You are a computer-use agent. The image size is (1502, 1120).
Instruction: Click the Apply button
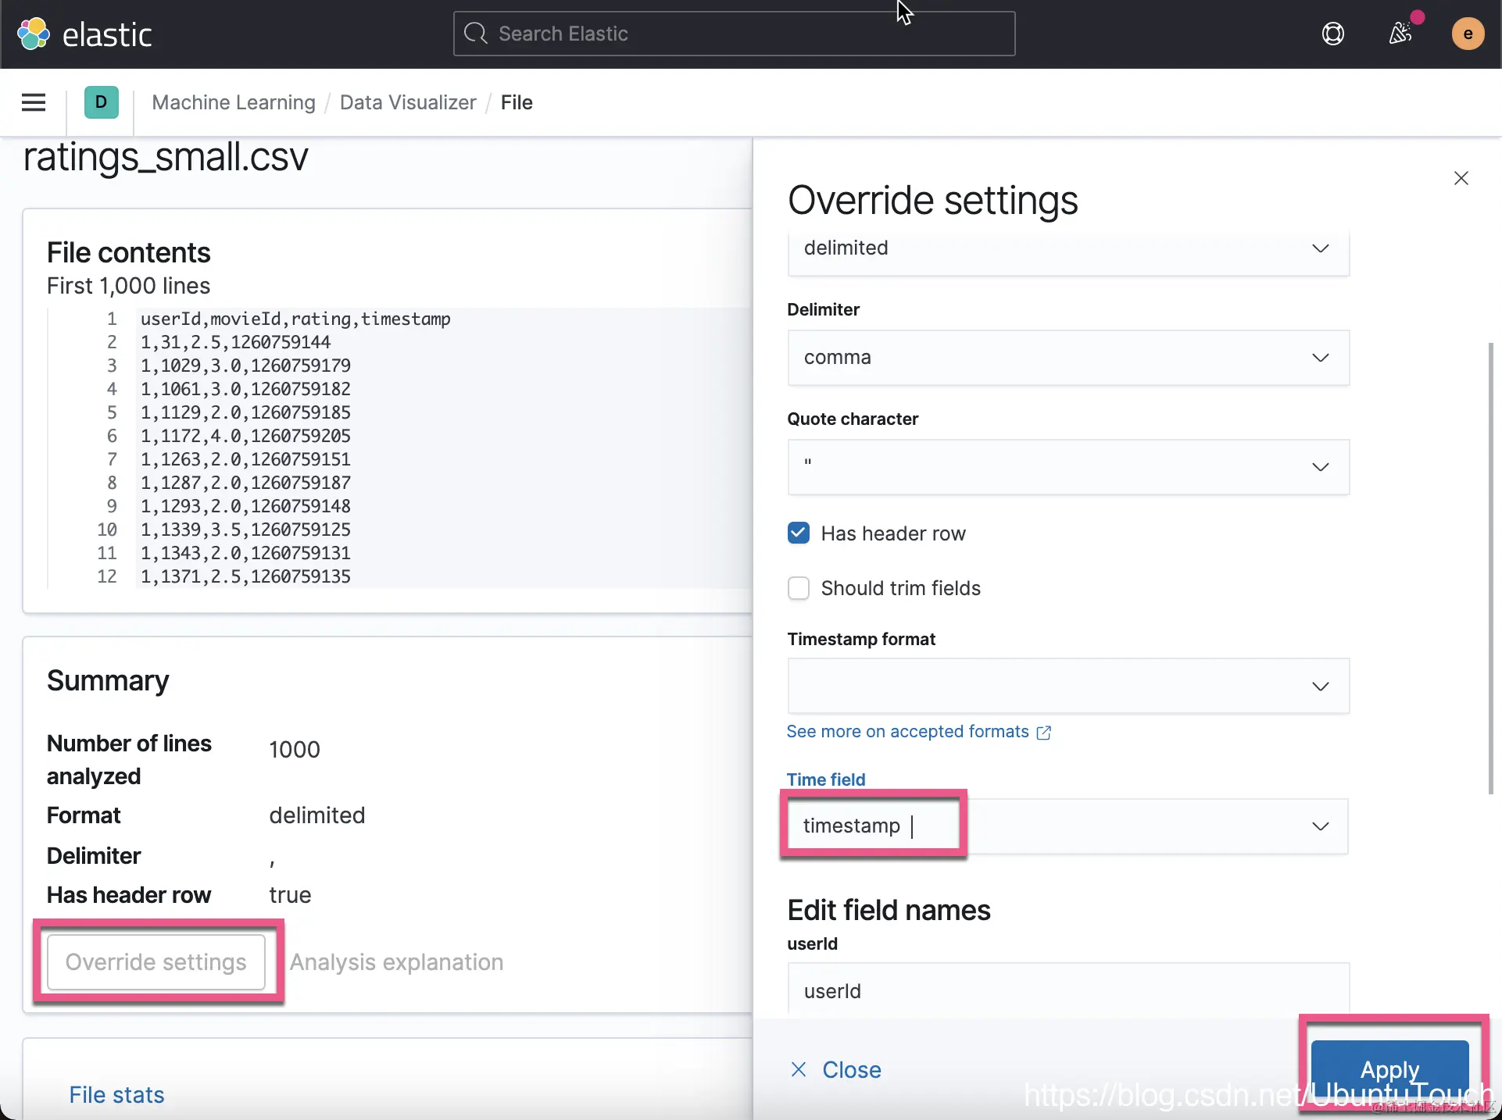(x=1389, y=1068)
